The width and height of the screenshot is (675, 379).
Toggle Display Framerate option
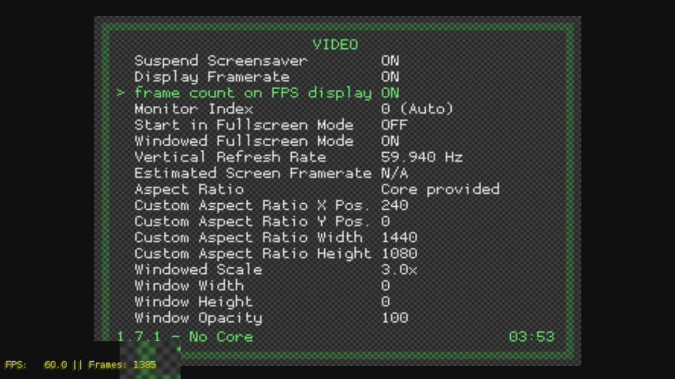[x=212, y=76]
